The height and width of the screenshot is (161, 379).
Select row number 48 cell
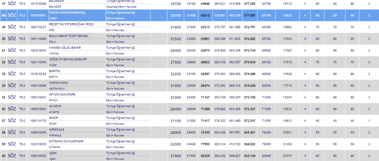point(3,15)
